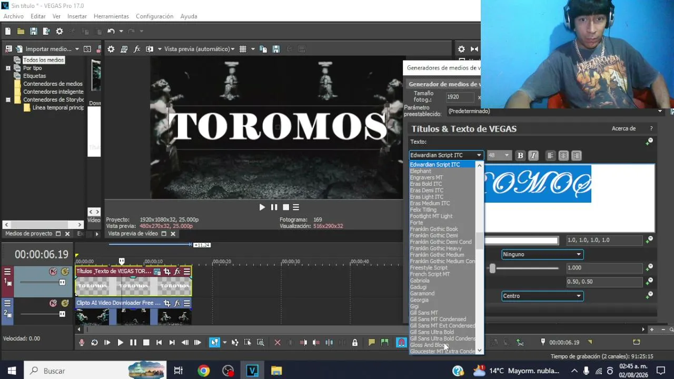Adjust the track 1 level slider
674x379 pixels.
click(62, 283)
